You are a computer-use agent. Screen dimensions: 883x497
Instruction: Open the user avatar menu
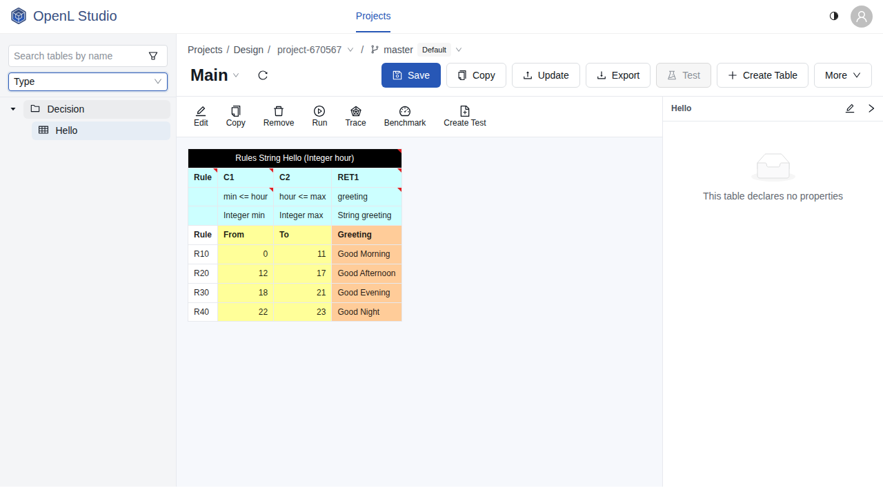(862, 17)
